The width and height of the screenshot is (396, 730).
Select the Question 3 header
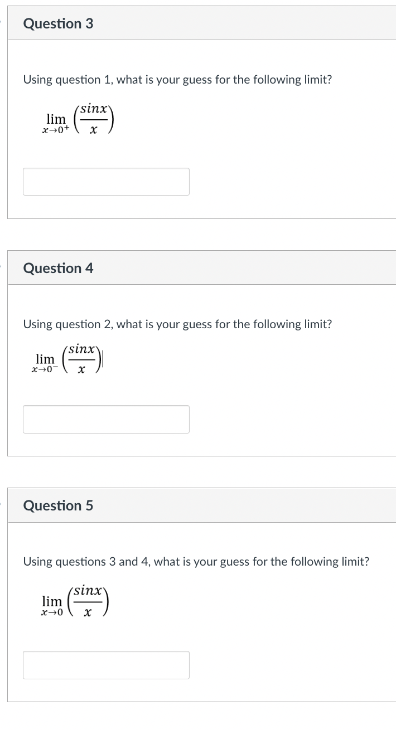(x=58, y=23)
